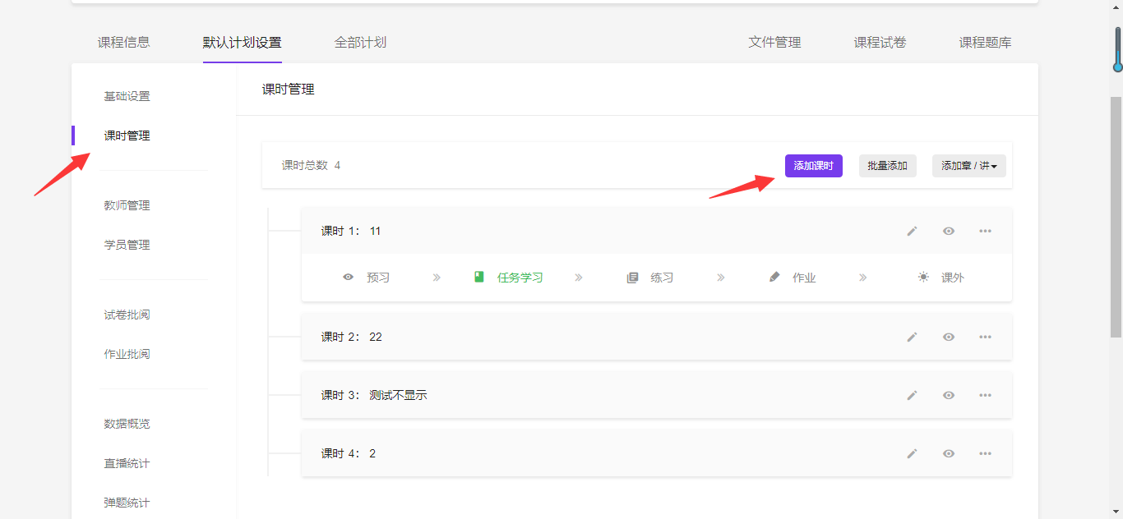Viewport: 1123px width, 519px height.
Task: Click the purple 添加课时 button
Action: pos(813,166)
